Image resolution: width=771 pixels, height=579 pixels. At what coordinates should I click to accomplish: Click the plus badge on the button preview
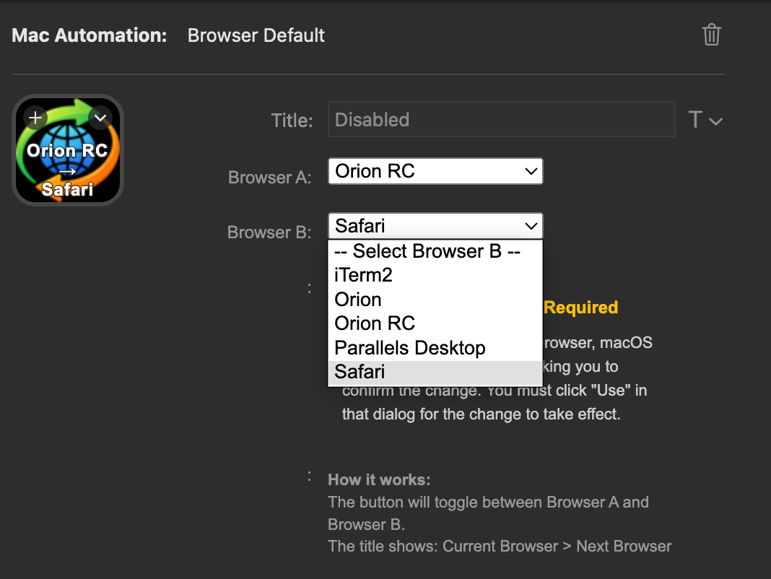pyautogui.click(x=35, y=118)
